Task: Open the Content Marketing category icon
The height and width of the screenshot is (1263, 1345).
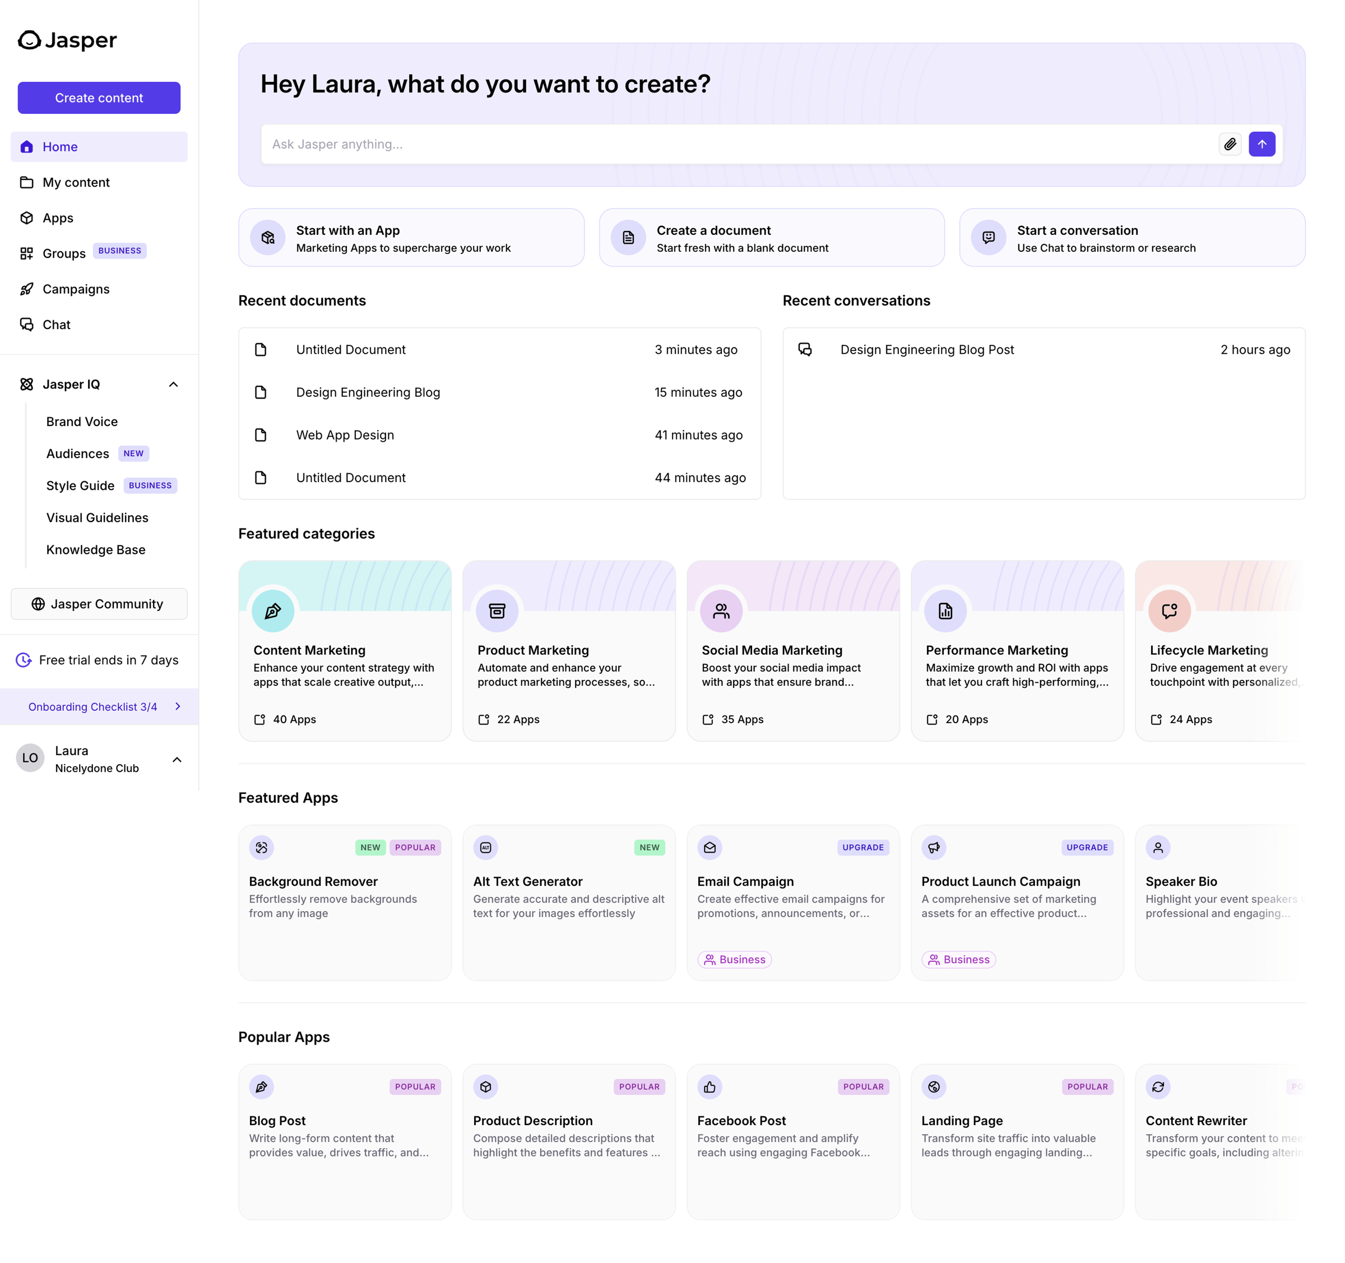Action: [x=273, y=611]
